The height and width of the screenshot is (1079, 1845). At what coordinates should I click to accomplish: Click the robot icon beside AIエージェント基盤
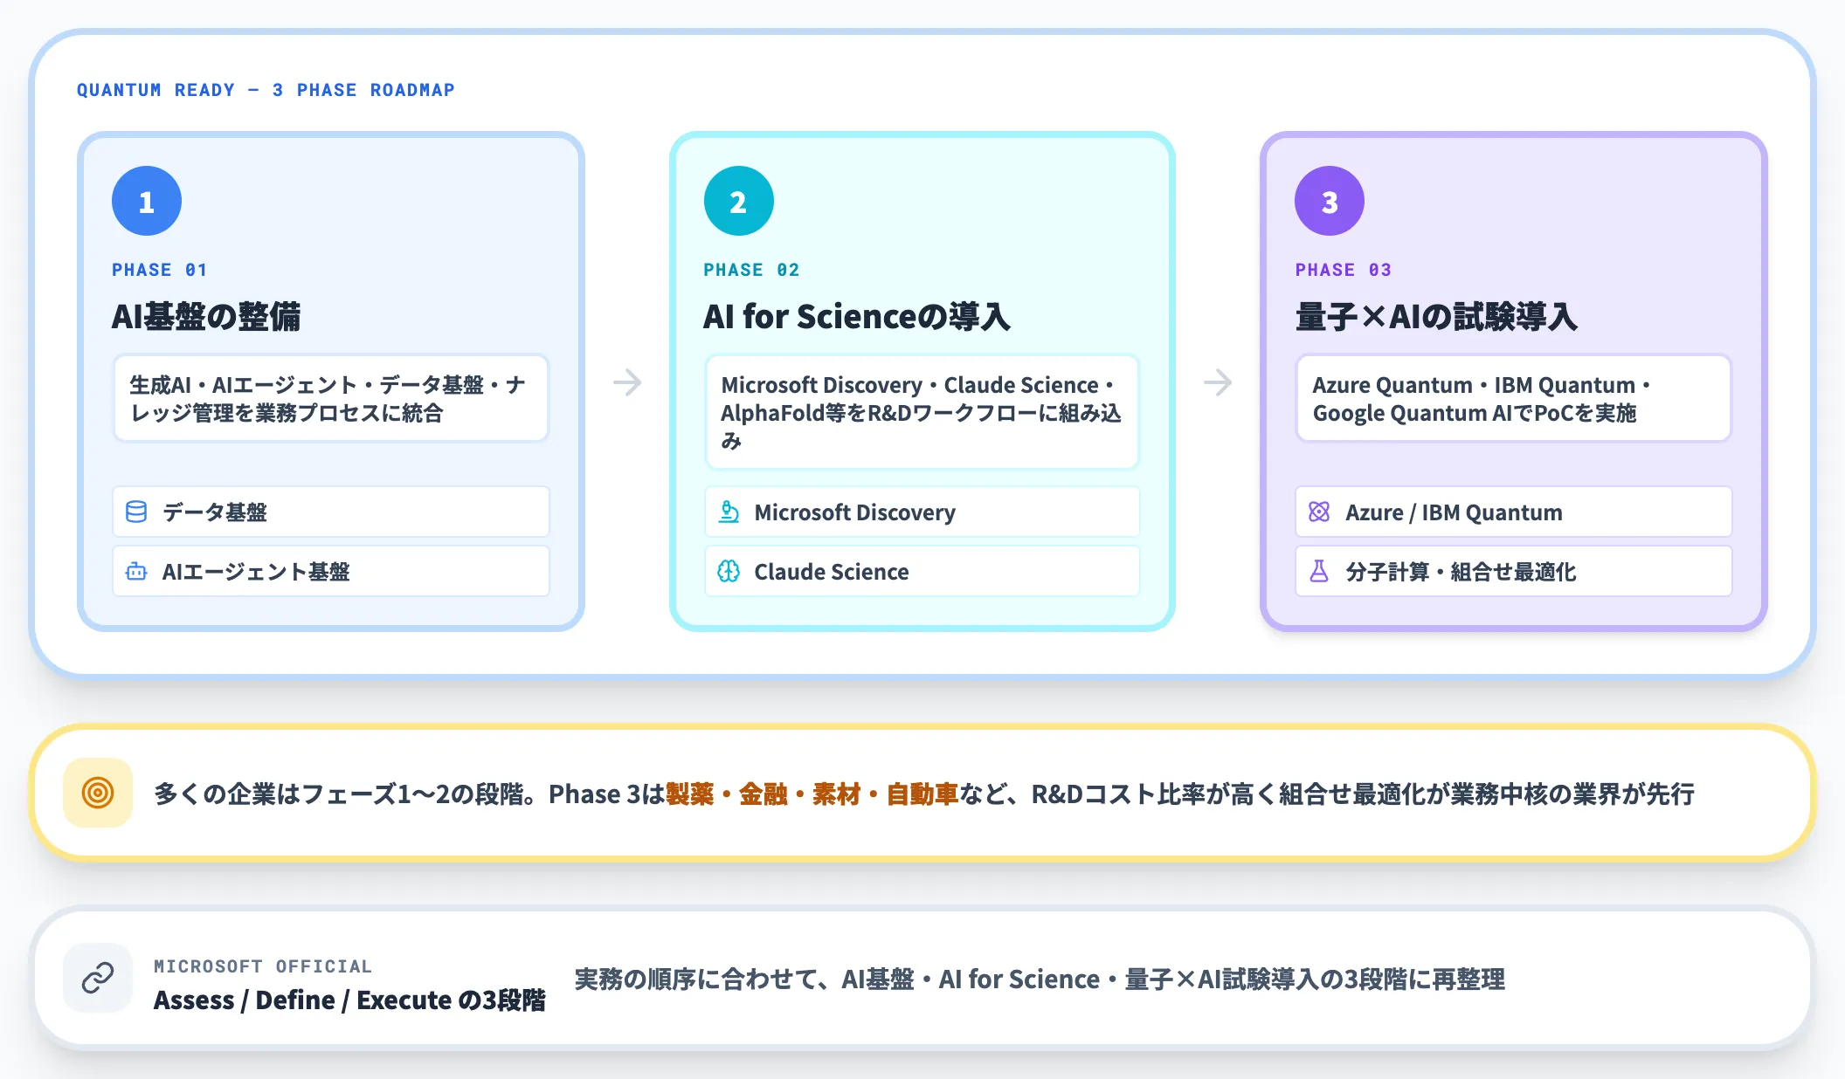(x=136, y=571)
